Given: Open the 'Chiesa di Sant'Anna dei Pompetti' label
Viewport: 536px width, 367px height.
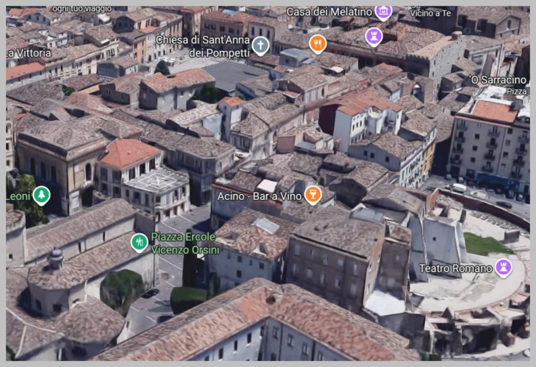Looking at the screenshot, I should 202,46.
